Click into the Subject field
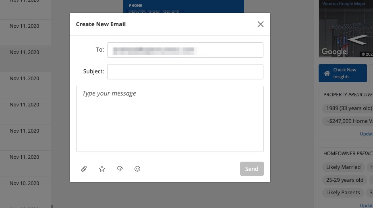Viewport: 373px width, 208px height. click(x=185, y=72)
